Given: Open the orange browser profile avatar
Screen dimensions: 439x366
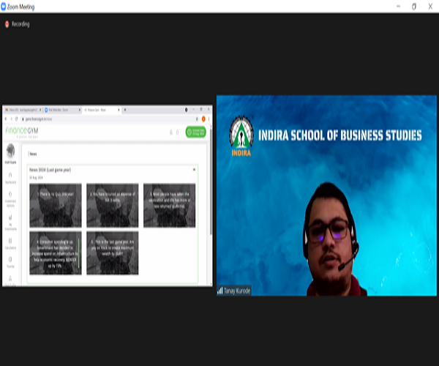Looking at the screenshot, I should click(203, 119).
